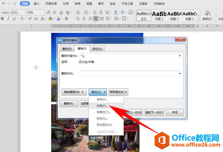Toggle Bold formatting
The height and width of the screenshot is (152, 223).
2,18
